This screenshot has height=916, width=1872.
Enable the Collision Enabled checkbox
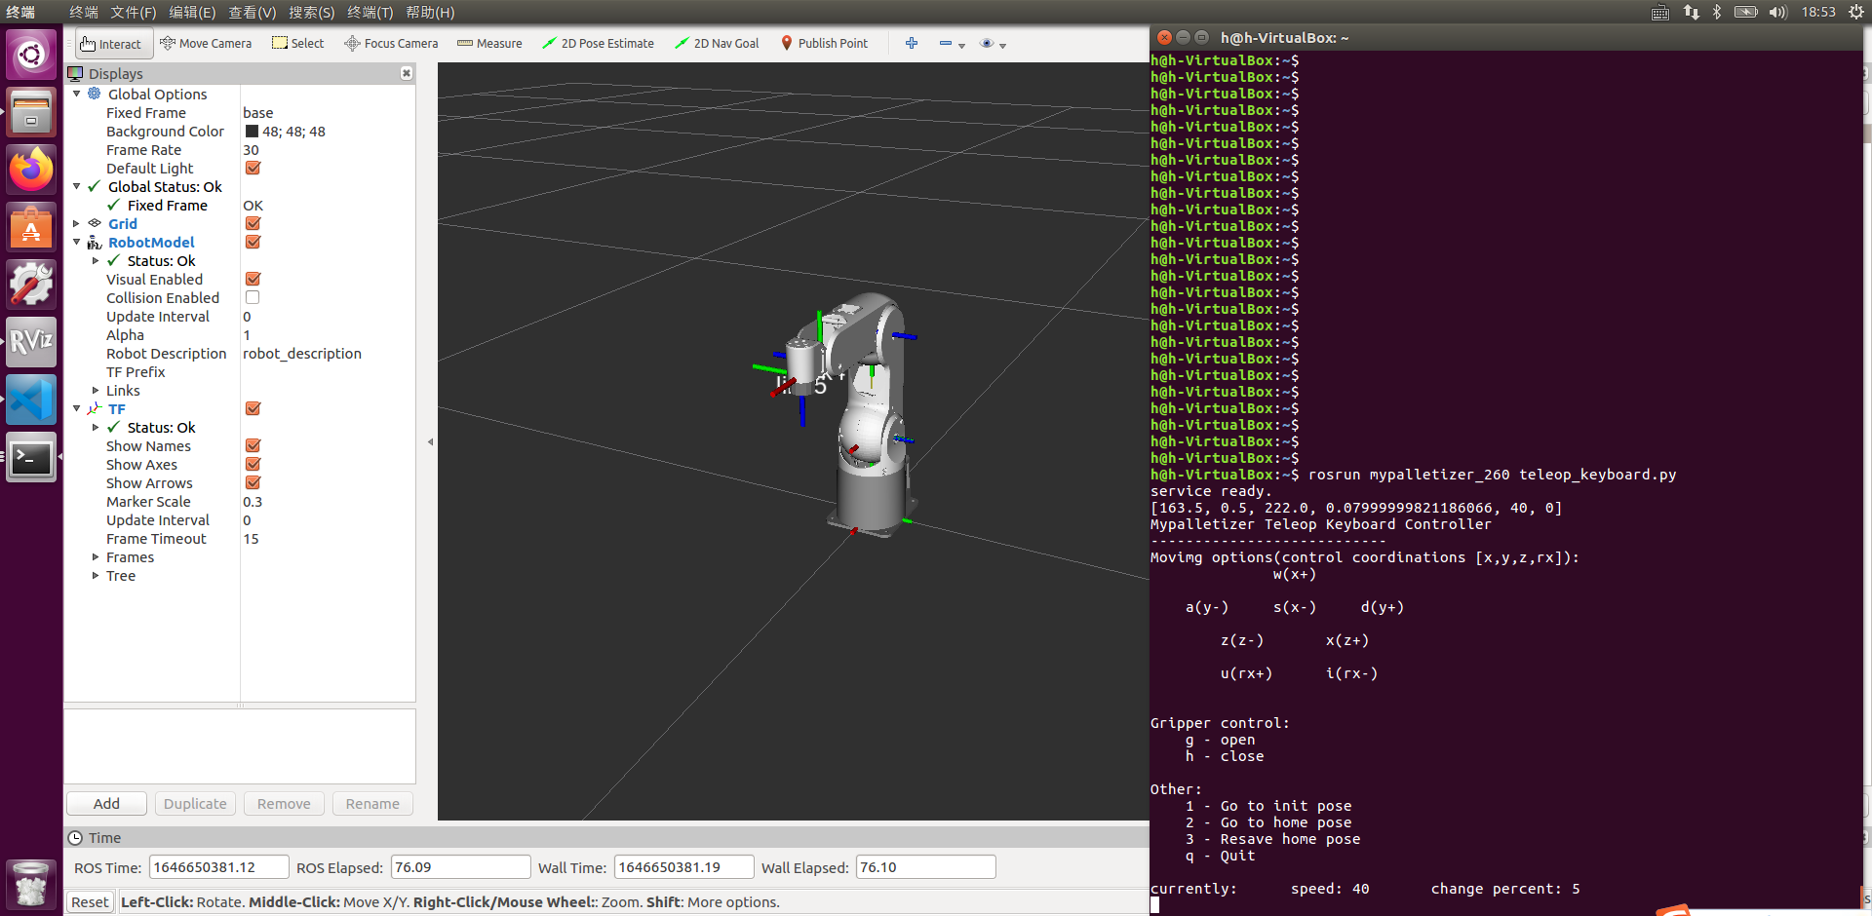click(253, 298)
